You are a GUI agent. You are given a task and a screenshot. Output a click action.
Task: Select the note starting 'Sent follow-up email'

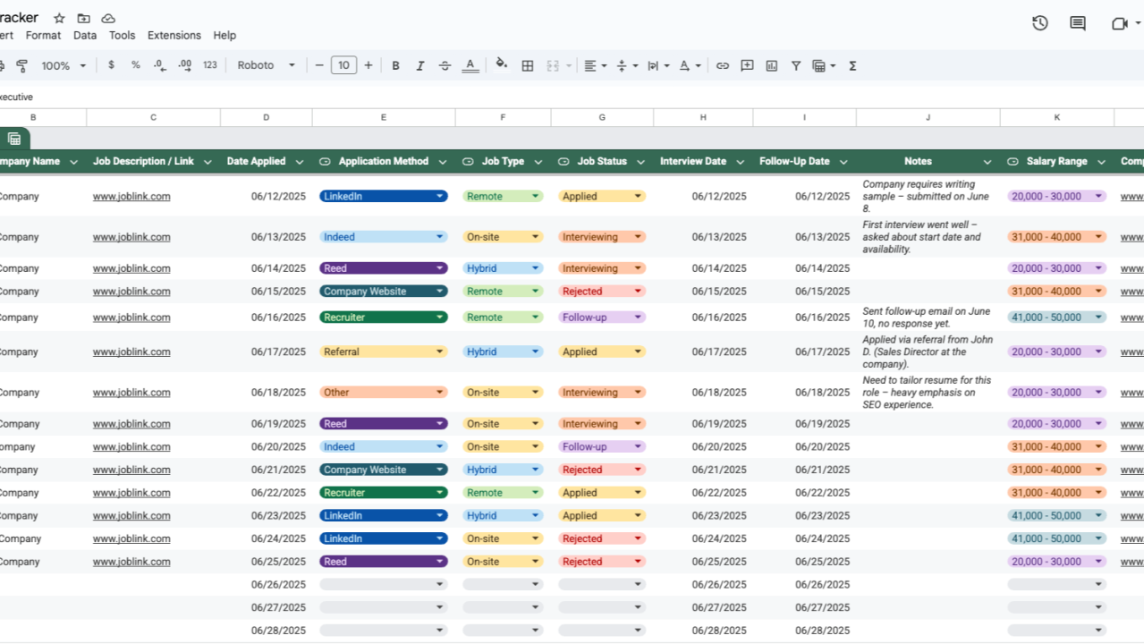tap(927, 318)
